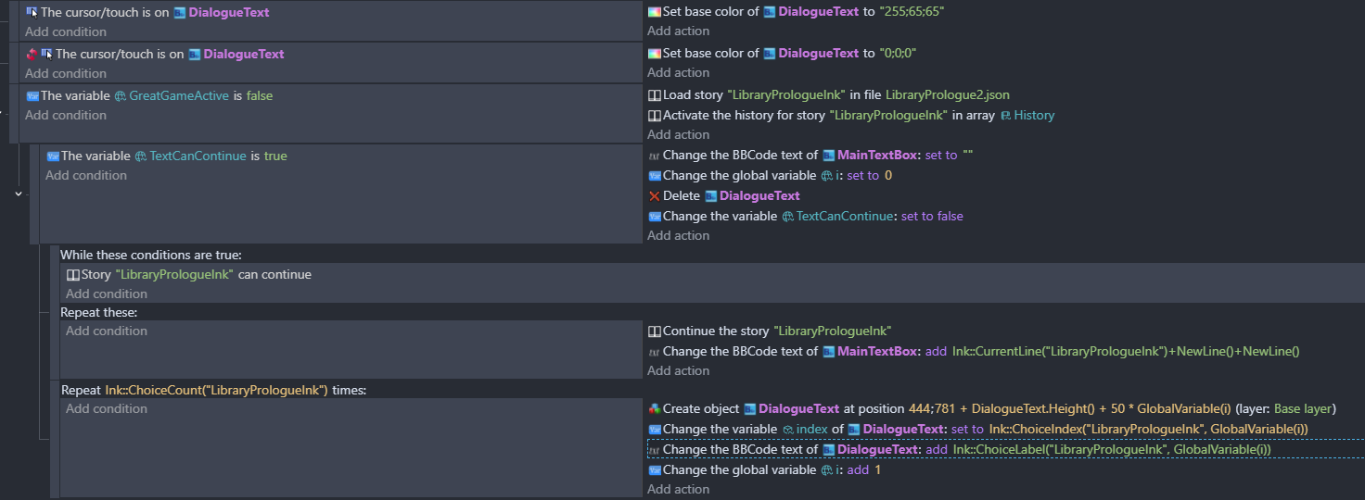This screenshot has width=1365, height=500.
Task: Click the red Delete DialogueText cross icon
Action: 655,196
